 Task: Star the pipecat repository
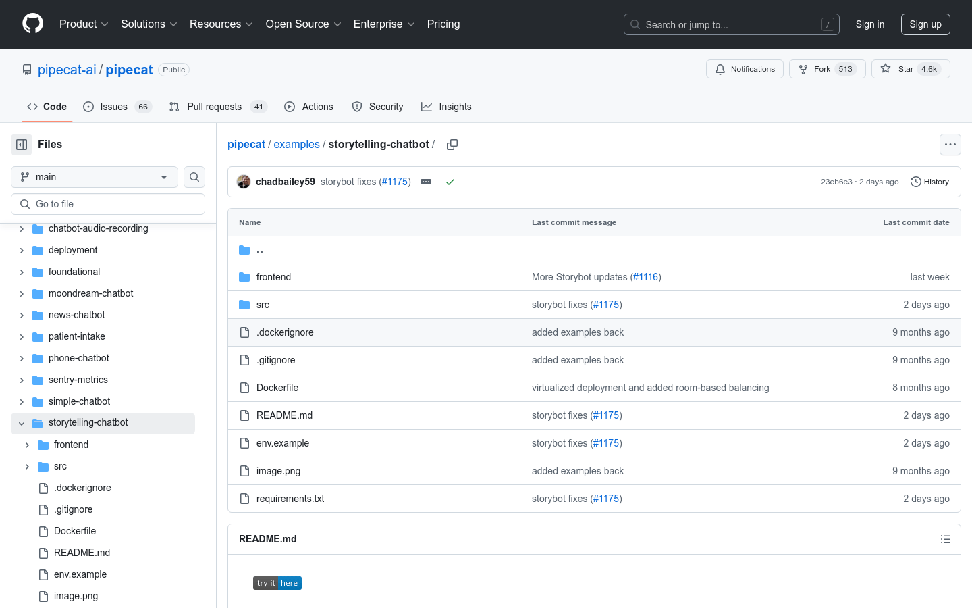tap(910, 69)
